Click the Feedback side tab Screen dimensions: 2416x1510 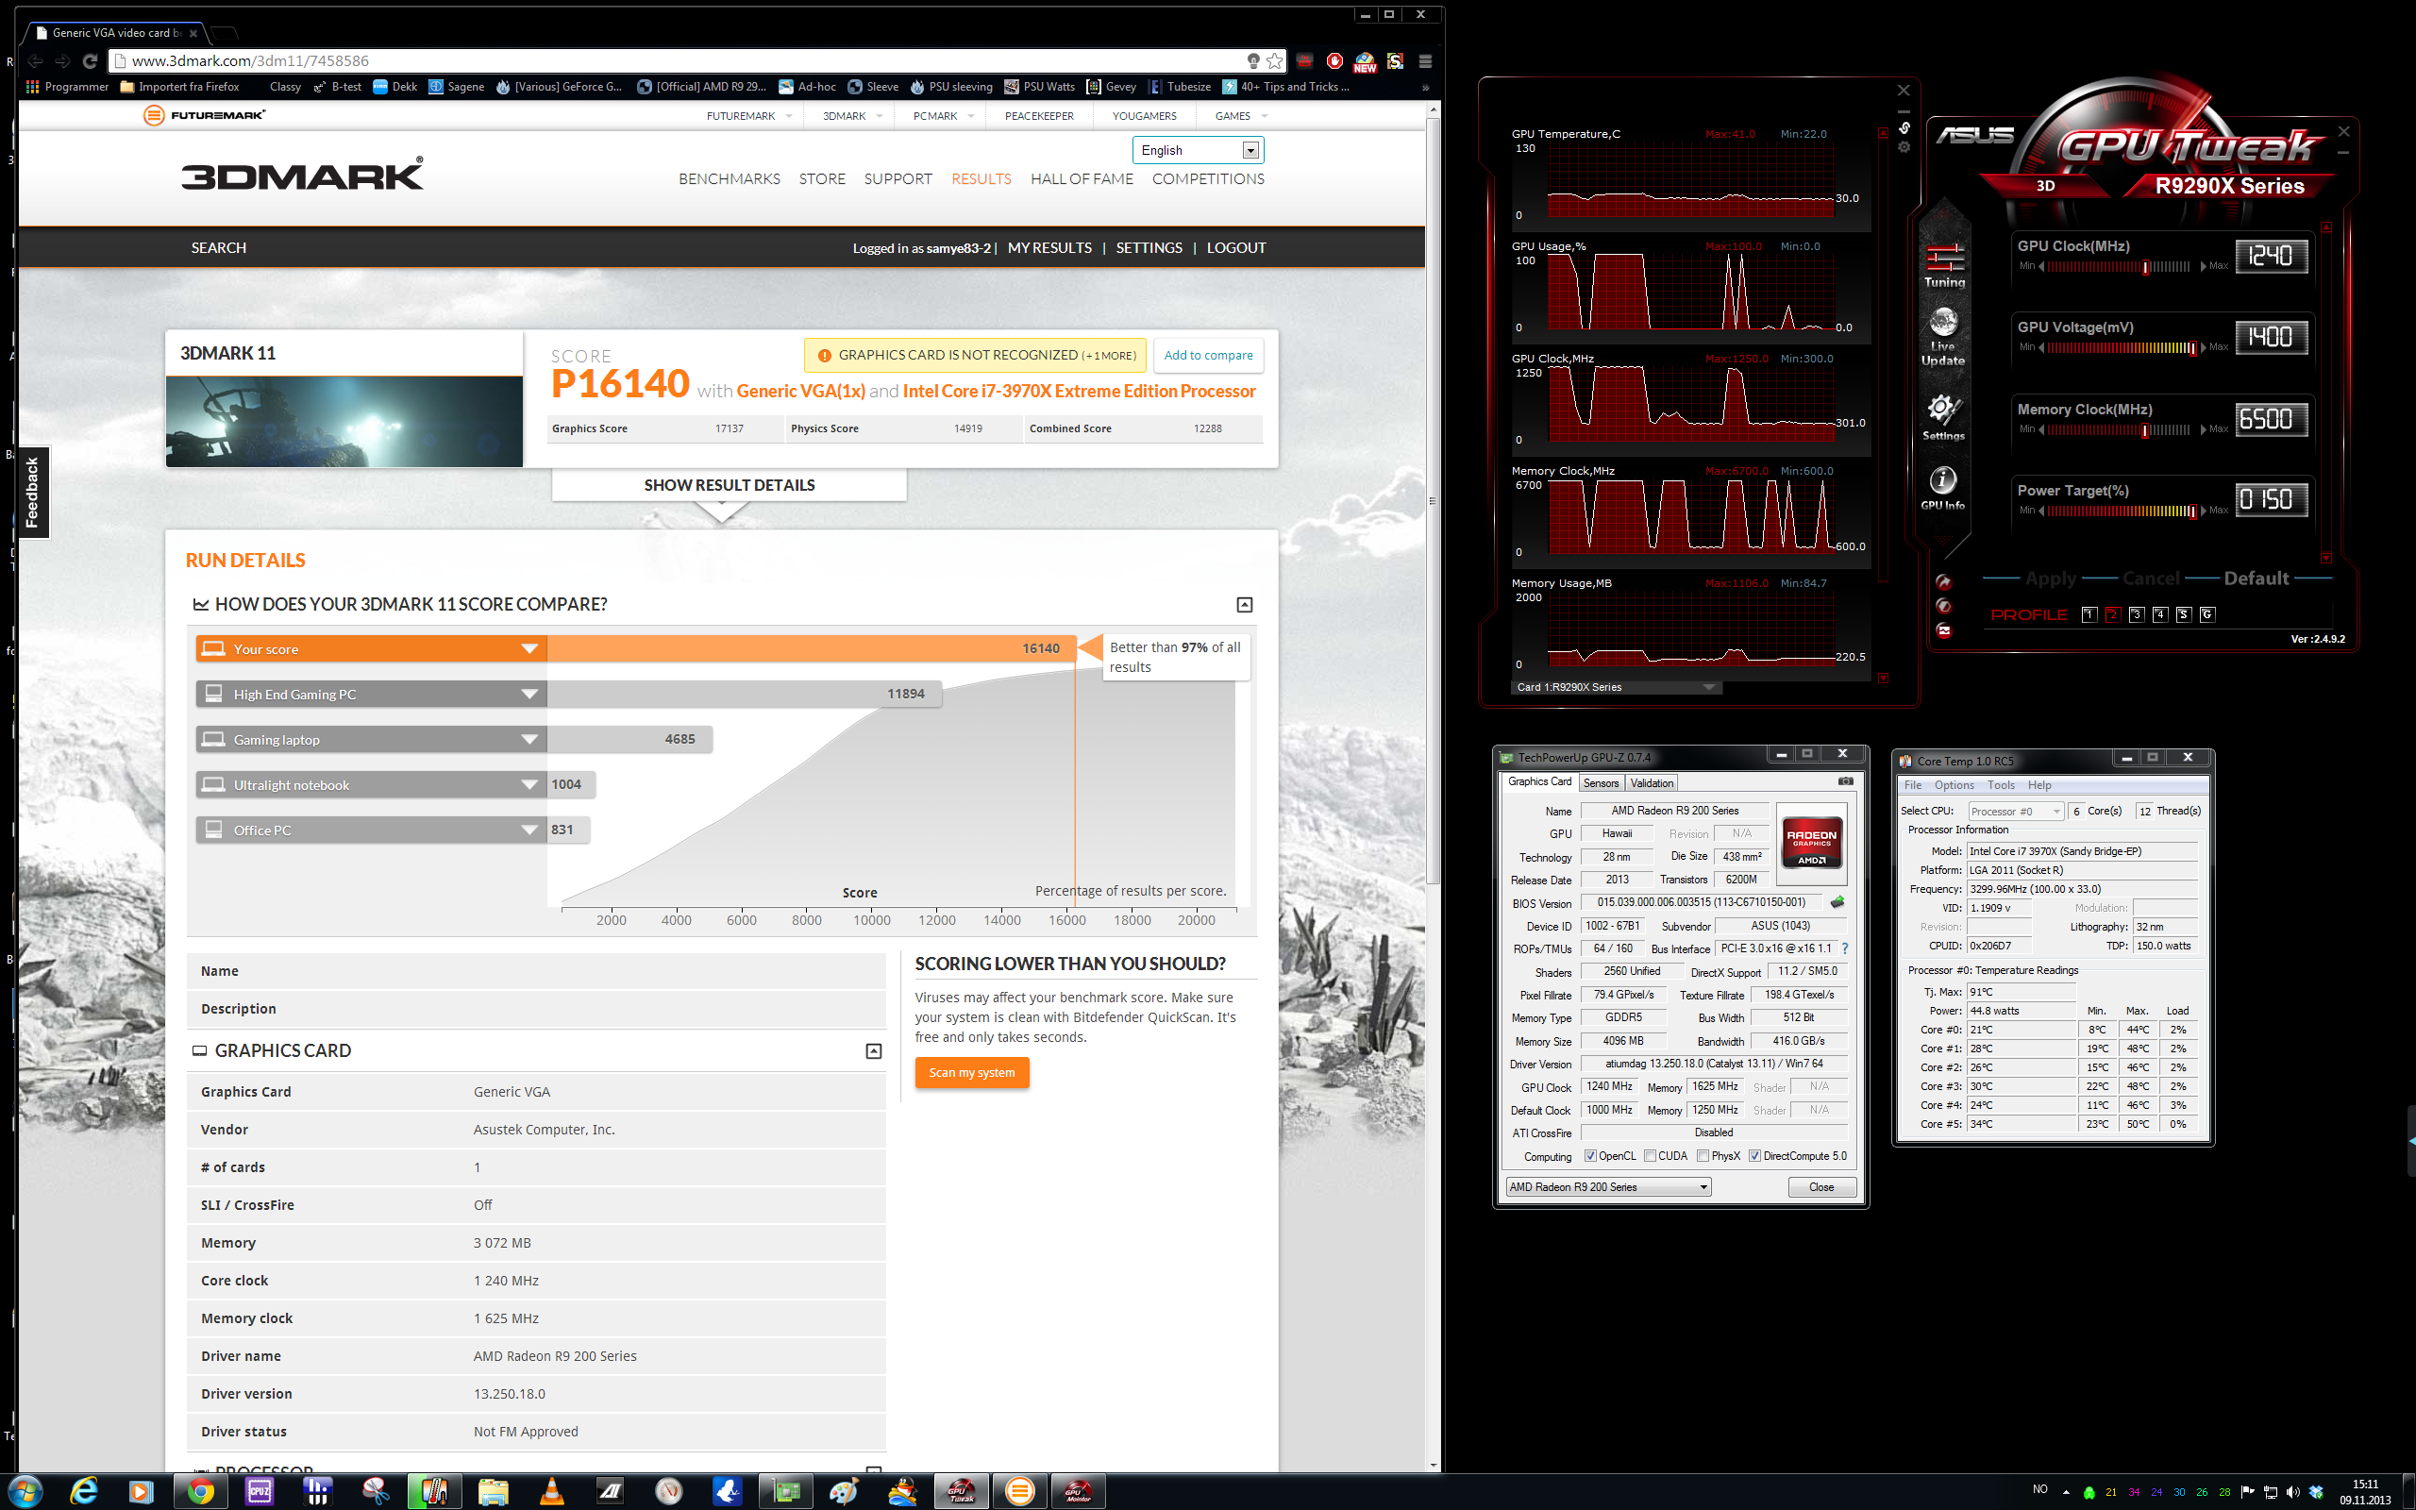tap(32, 493)
